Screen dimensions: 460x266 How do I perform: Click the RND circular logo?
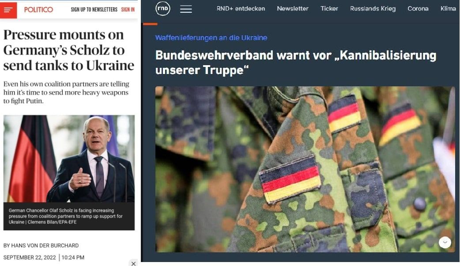coord(162,9)
